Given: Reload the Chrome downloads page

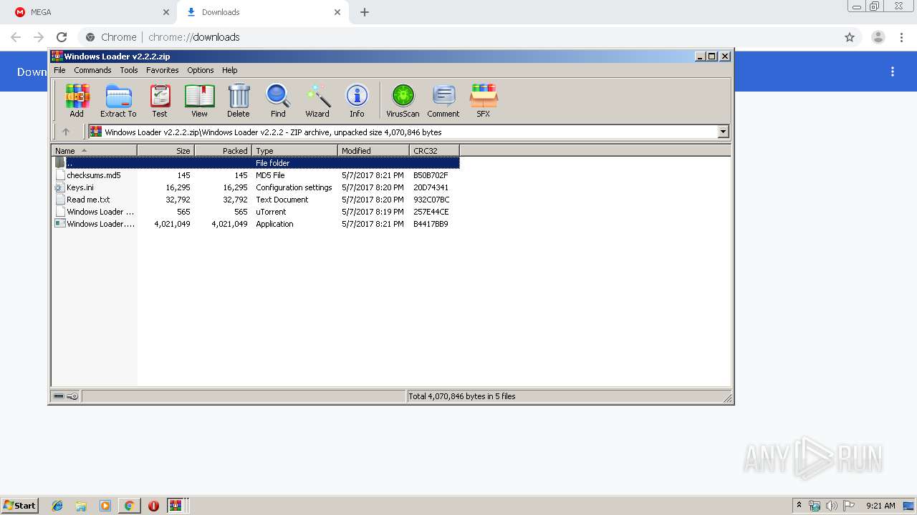Looking at the screenshot, I should click(x=62, y=37).
